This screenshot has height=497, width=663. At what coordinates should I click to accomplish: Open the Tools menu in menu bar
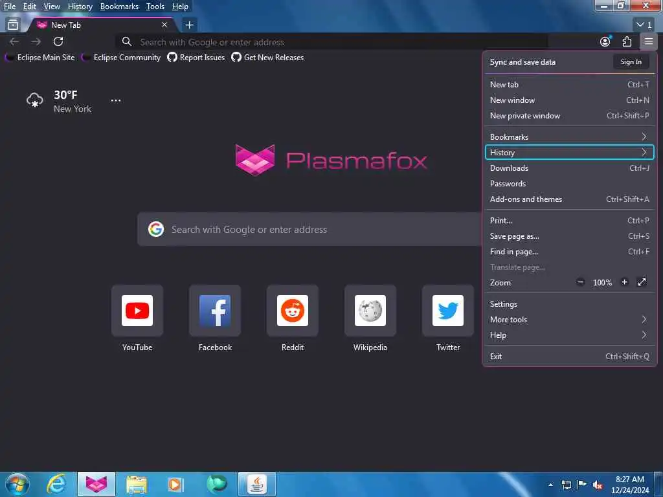(155, 6)
